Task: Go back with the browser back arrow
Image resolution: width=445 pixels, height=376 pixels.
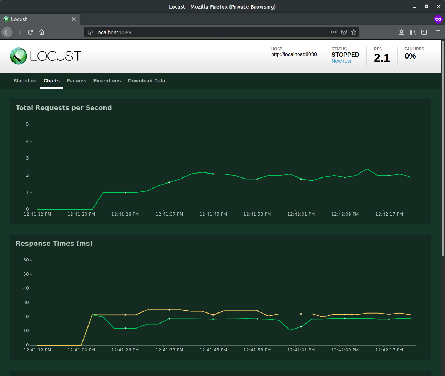Action: tap(7, 32)
